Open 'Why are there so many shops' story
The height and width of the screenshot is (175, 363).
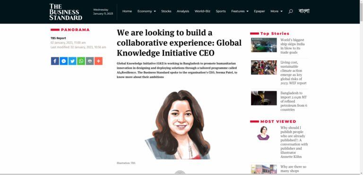pyautogui.click(x=294, y=169)
